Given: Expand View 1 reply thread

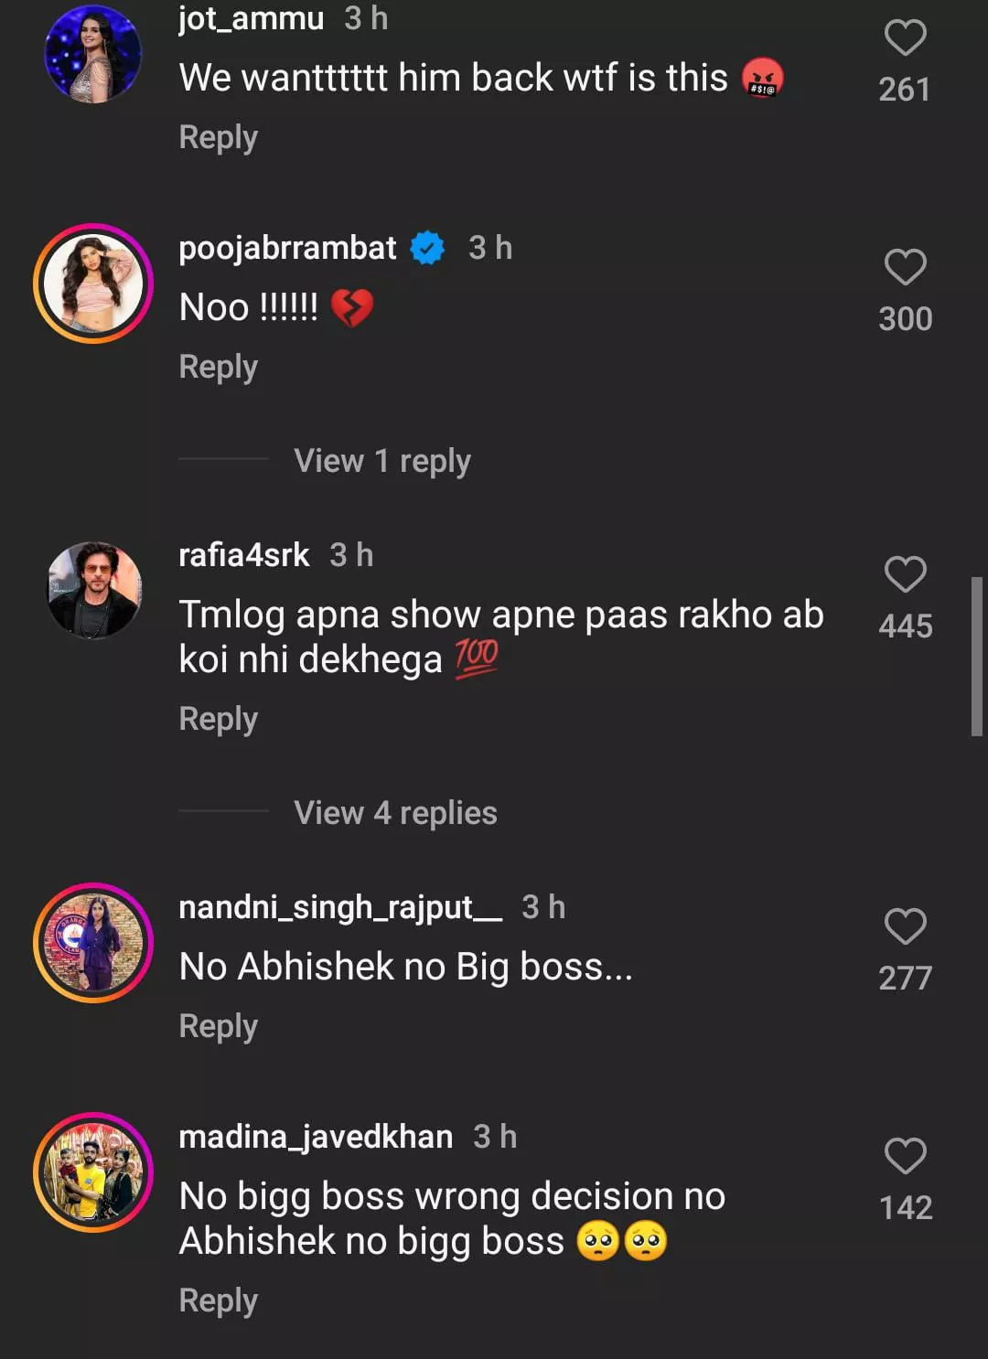Looking at the screenshot, I should tap(381, 461).
